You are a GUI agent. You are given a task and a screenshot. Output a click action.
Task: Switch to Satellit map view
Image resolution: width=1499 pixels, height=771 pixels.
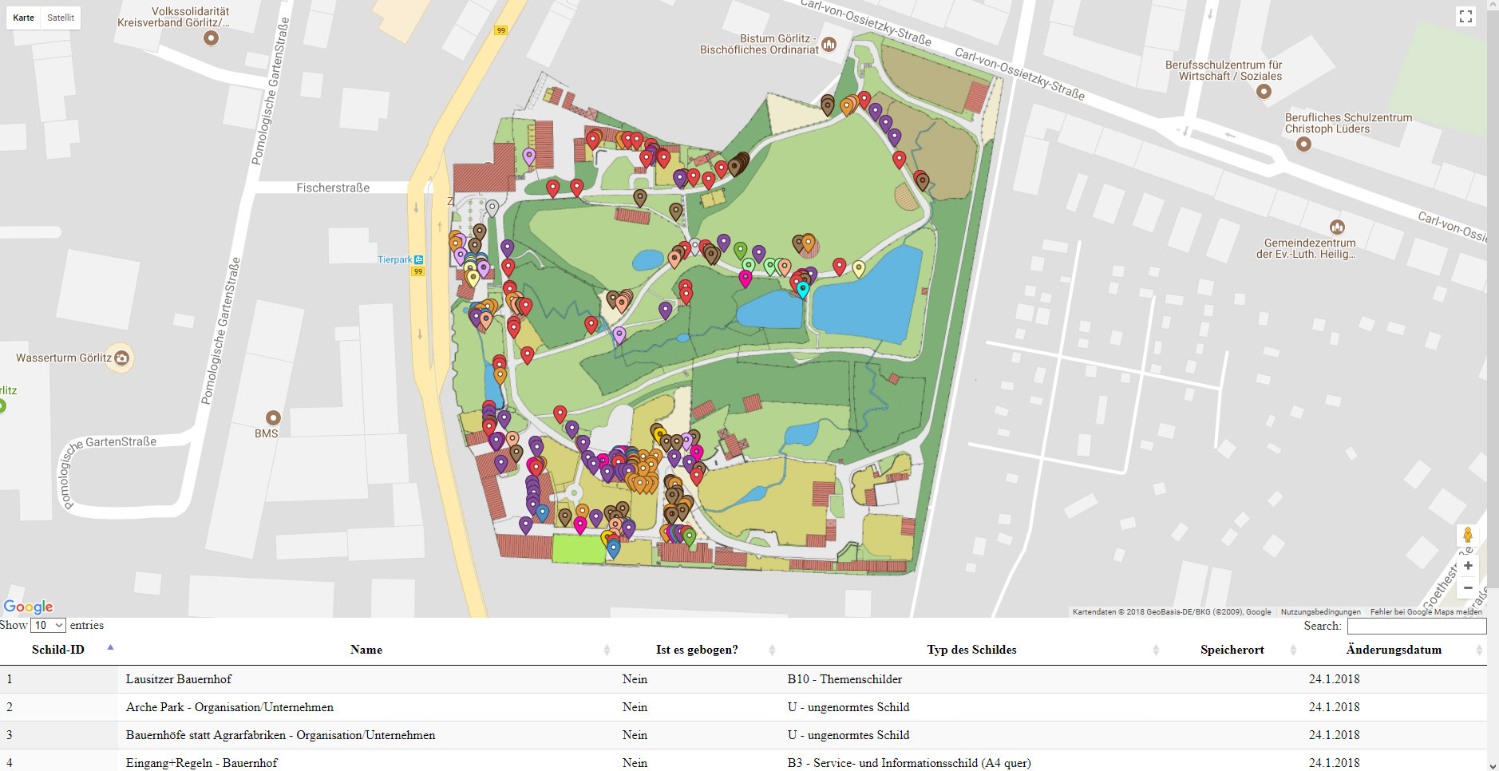pyautogui.click(x=61, y=18)
